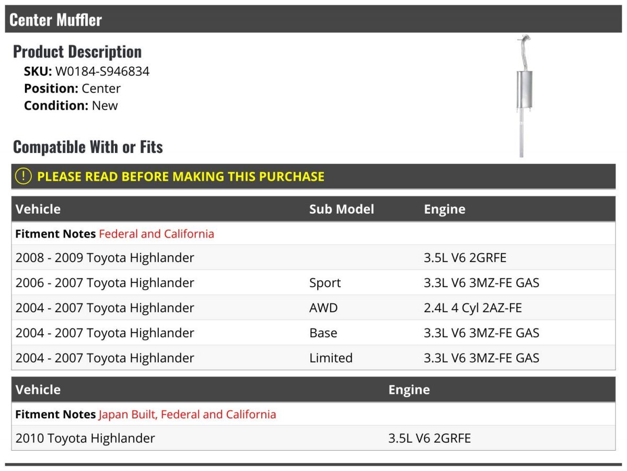Select the SKU number W0184-S946834
The image size is (627, 471).
click(102, 72)
